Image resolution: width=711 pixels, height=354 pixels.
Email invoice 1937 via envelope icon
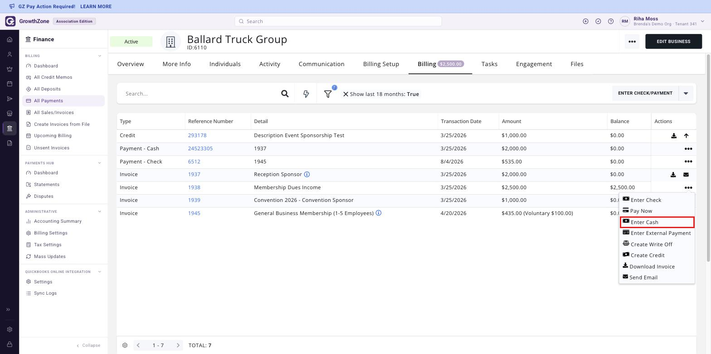[x=686, y=175]
